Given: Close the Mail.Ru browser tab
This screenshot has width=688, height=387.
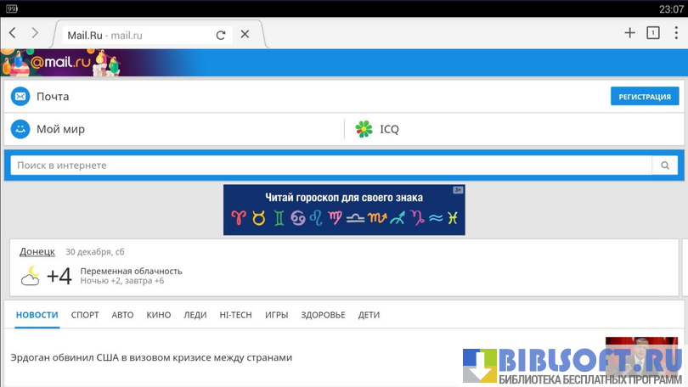Looking at the screenshot, I should (245, 34).
